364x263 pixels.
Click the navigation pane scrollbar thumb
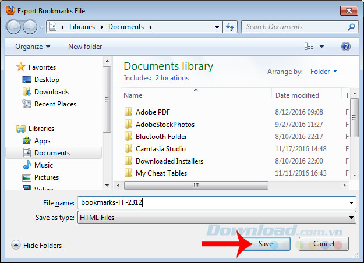click(x=107, y=99)
